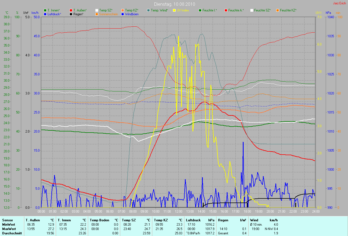The image size is (348, 236).
Task: Click the teal Temp. Wind legend swatch
Action: point(148,10)
